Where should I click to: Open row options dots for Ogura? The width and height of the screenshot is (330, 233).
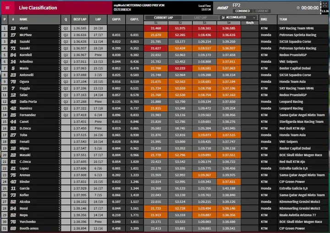[x=59, y=81]
